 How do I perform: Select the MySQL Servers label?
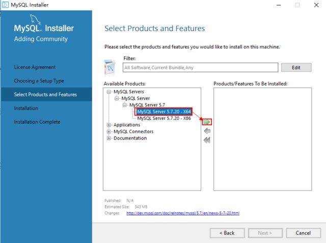[129, 92]
